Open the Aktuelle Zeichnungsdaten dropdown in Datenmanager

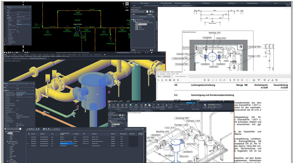(21, 129)
